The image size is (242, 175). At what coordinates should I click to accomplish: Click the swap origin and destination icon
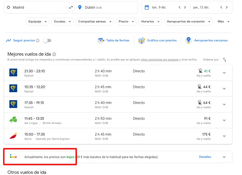[70, 7]
